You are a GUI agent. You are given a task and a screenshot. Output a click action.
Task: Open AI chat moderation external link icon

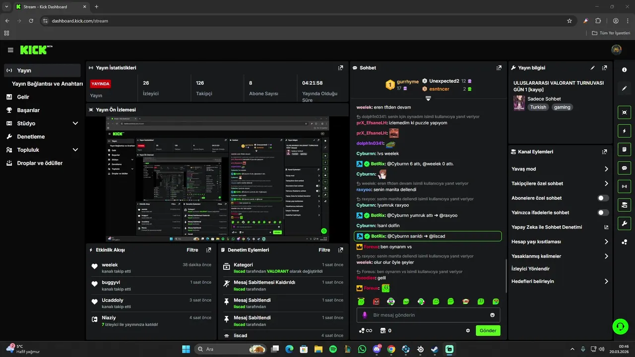click(x=606, y=227)
